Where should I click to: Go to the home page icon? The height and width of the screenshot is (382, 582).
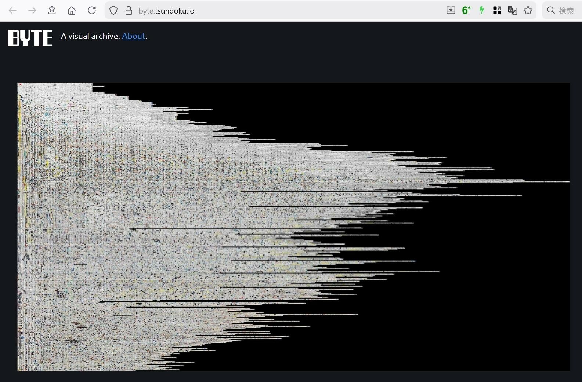point(72,11)
